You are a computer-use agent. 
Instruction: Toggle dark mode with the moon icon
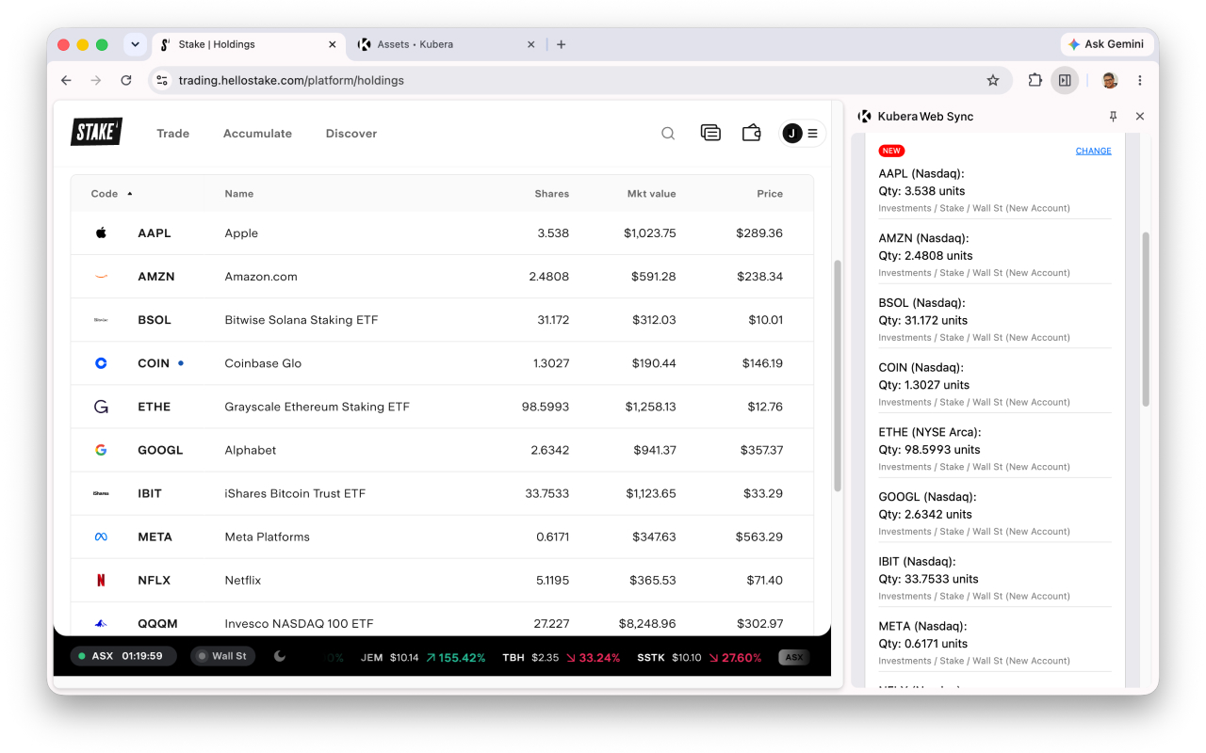[280, 656]
